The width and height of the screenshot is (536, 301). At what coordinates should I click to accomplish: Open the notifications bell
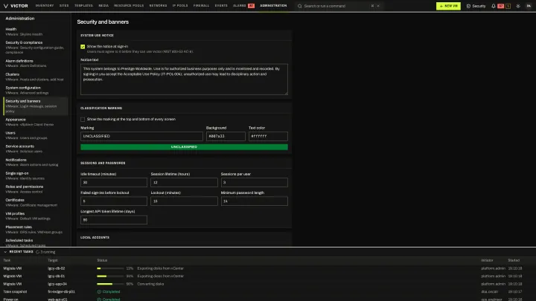coord(494,6)
